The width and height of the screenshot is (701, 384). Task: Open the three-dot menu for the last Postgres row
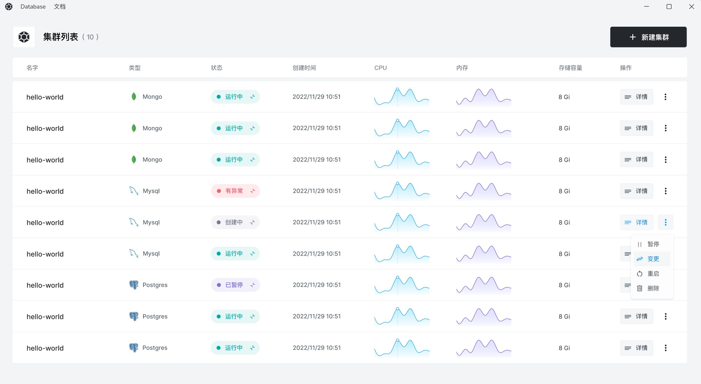pos(665,348)
